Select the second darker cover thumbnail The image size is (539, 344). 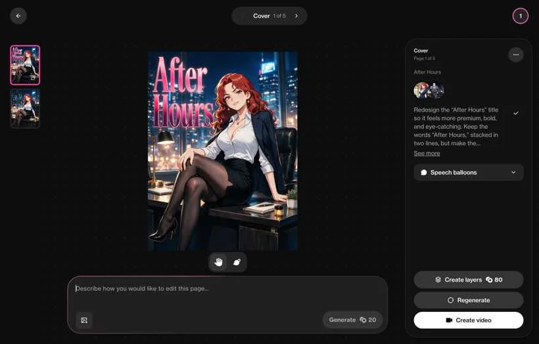coord(25,108)
